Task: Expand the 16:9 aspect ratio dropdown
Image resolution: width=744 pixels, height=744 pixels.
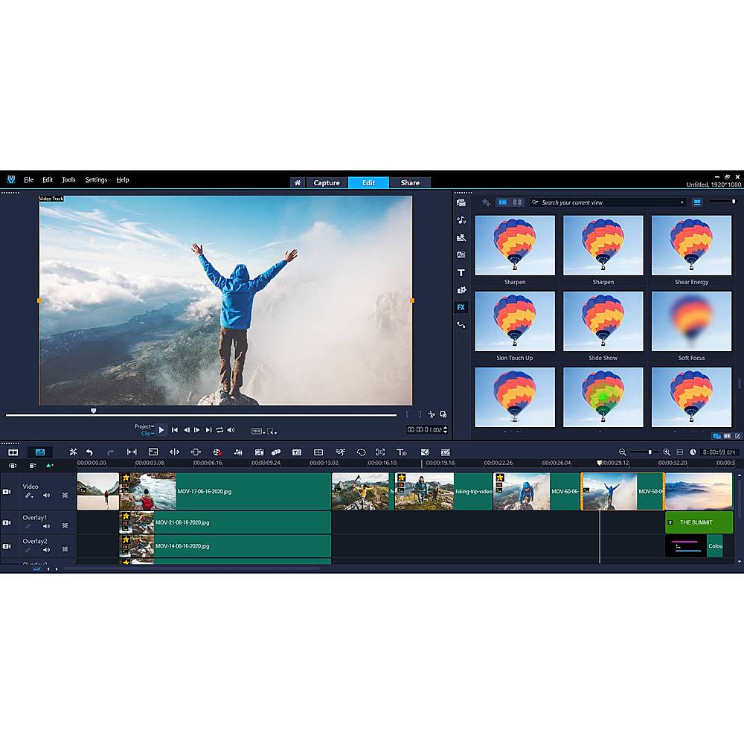Action: click(257, 431)
